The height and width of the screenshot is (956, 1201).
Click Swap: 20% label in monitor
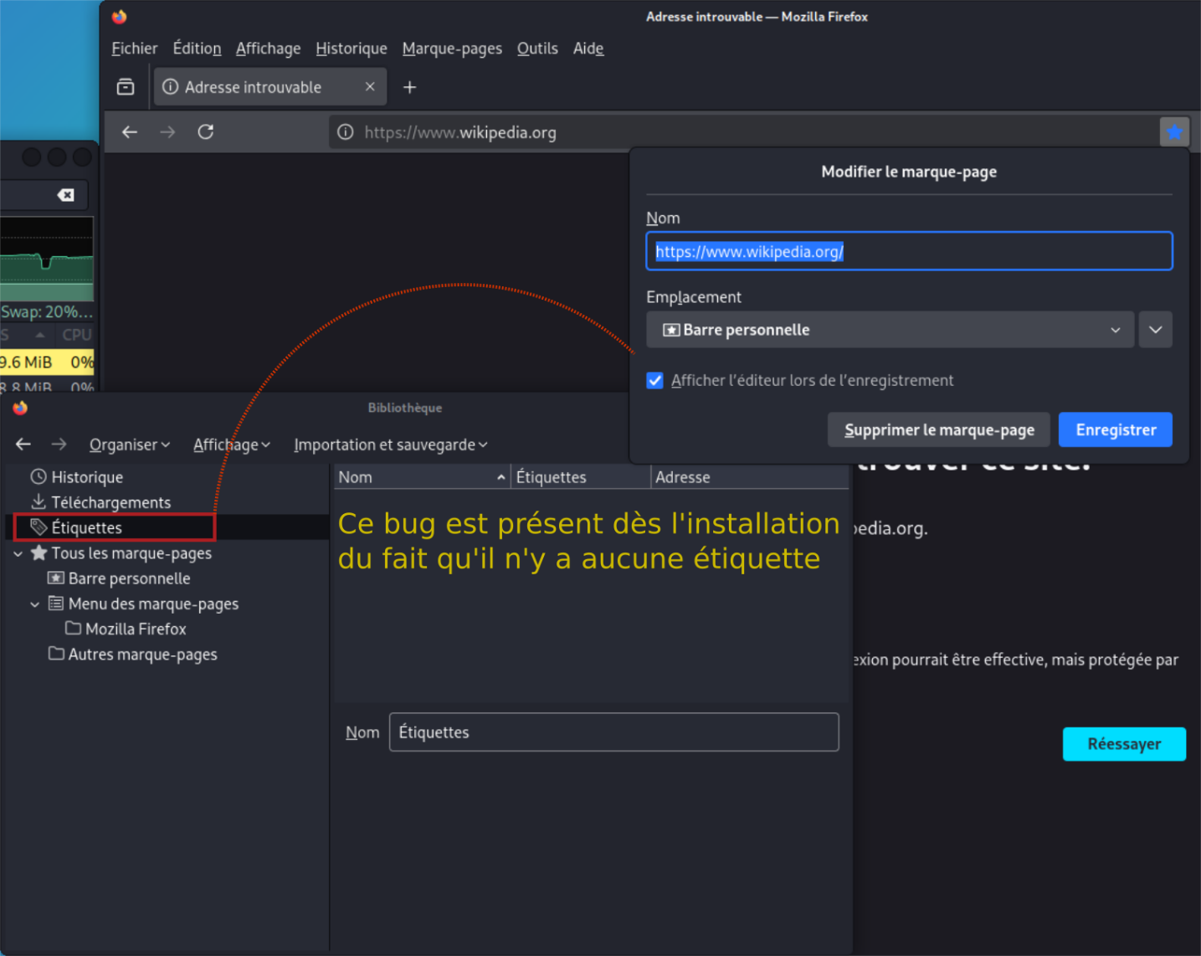[x=47, y=311]
